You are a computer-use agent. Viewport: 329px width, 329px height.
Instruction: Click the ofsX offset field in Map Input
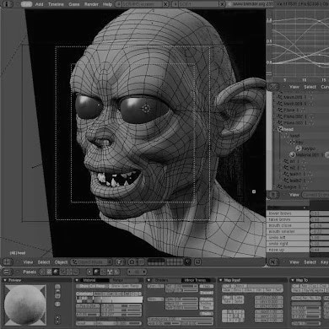[268, 297]
